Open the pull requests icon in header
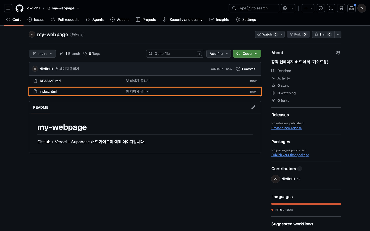This screenshot has width=370, height=231. (331, 8)
